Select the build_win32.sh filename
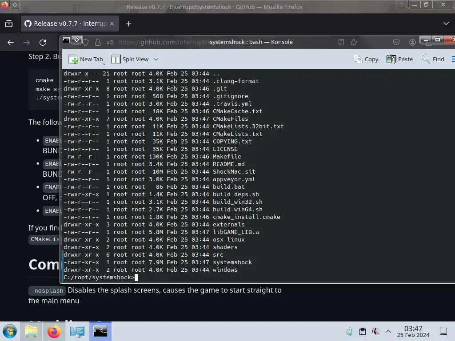This screenshot has width=455, height=341. (x=237, y=202)
